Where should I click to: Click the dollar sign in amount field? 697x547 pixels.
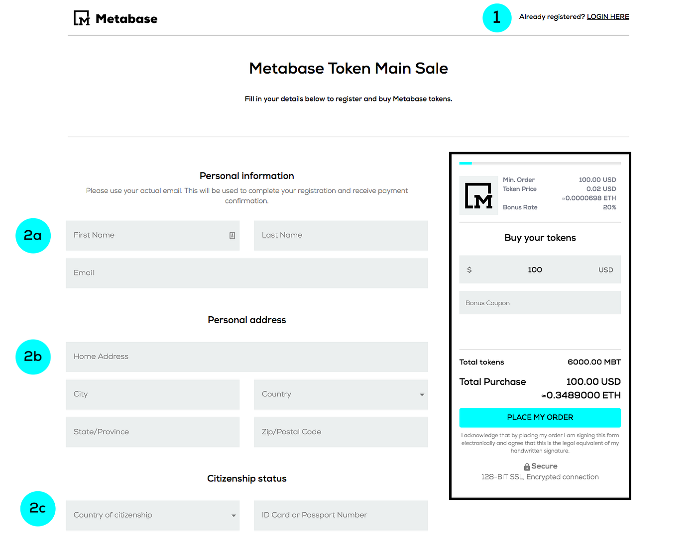click(x=469, y=270)
